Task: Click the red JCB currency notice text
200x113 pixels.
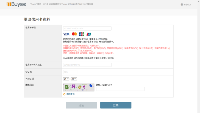Action: point(117,50)
